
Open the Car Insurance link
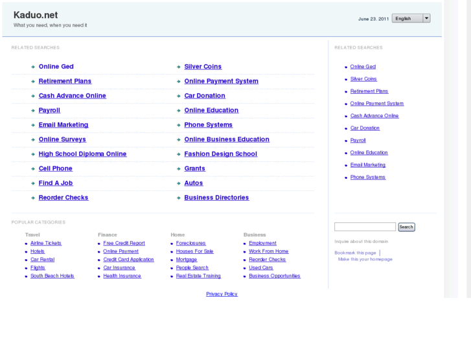pos(119,268)
